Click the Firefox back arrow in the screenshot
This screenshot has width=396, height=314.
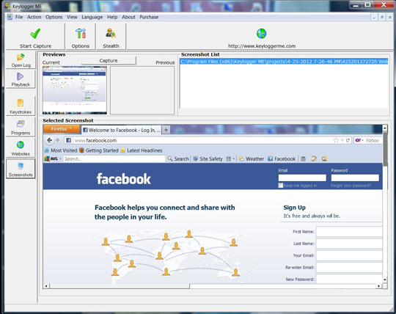click(x=50, y=140)
